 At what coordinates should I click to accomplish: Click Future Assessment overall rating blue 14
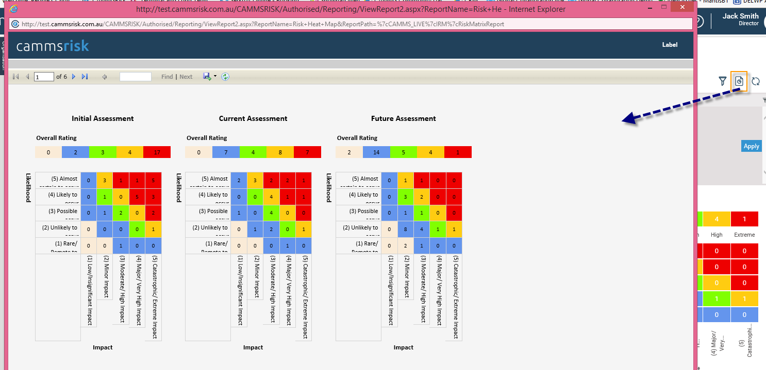tap(377, 152)
